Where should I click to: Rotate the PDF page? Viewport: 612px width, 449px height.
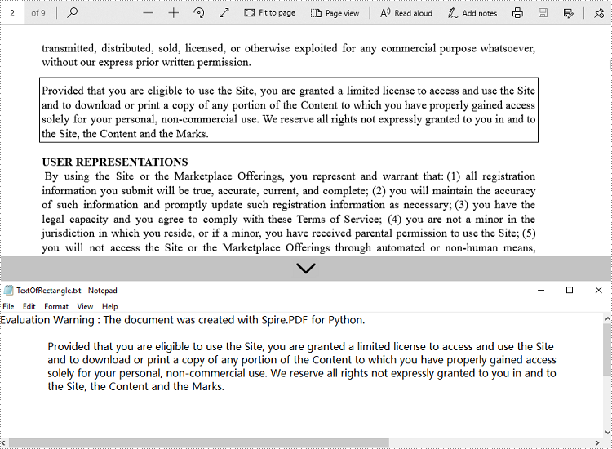(x=198, y=13)
